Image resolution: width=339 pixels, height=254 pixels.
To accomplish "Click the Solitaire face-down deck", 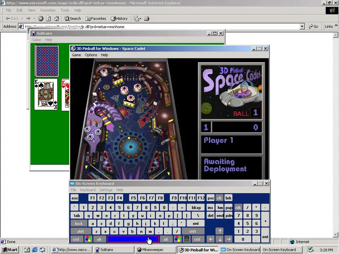I will coord(46,61).
